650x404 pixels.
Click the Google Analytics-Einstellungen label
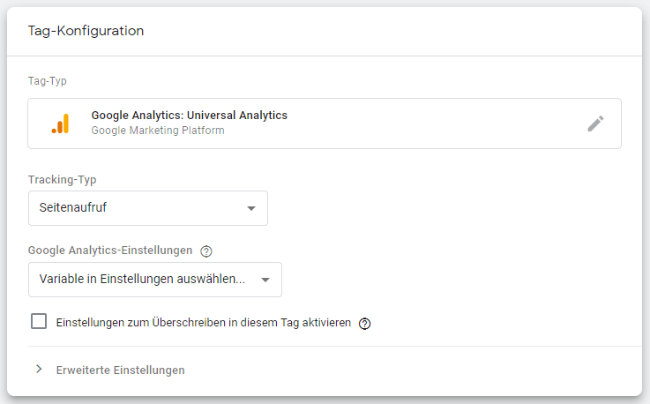(110, 251)
